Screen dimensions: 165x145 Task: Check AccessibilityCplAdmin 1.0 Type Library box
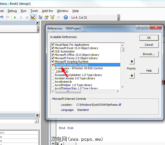coord(53,75)
